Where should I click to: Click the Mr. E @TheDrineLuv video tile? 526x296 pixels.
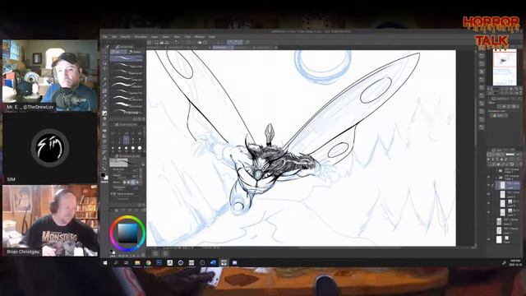coord(49,76)
